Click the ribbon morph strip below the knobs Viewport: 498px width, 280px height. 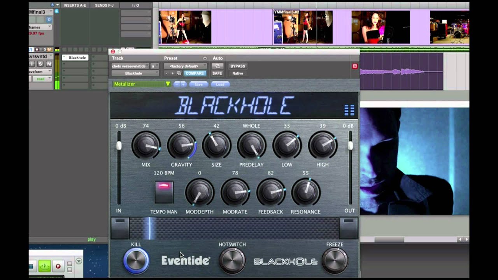point(234,228)
